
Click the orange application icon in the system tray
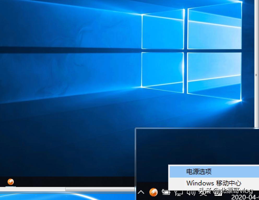[153, 192]
